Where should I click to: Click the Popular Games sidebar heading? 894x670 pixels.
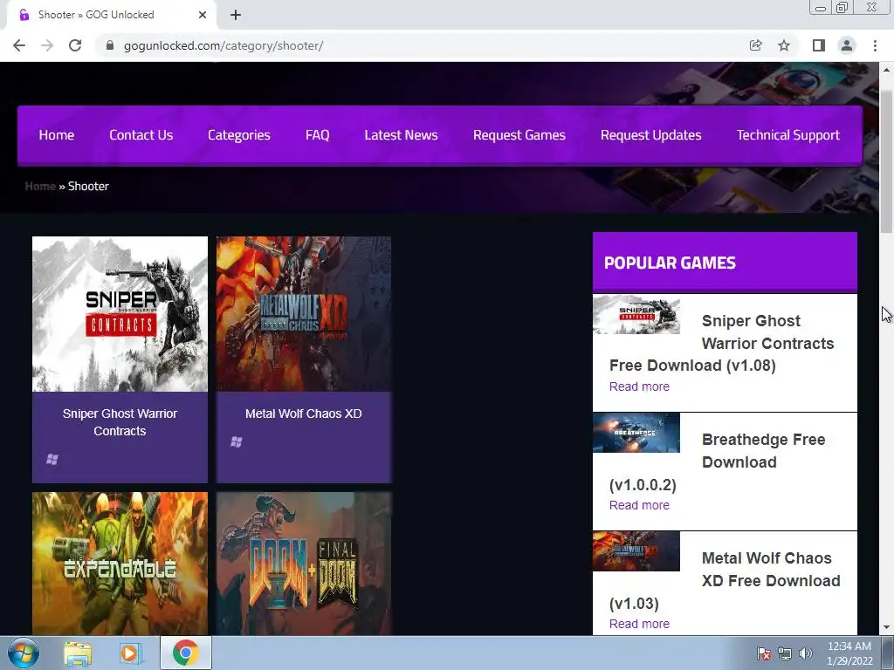click(x=670, y=263)
